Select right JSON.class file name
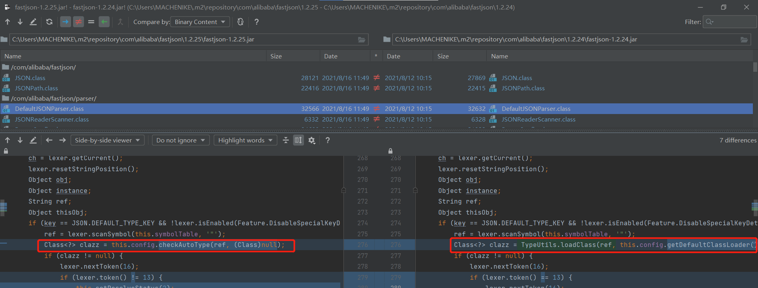 click(x=517, y=78)
